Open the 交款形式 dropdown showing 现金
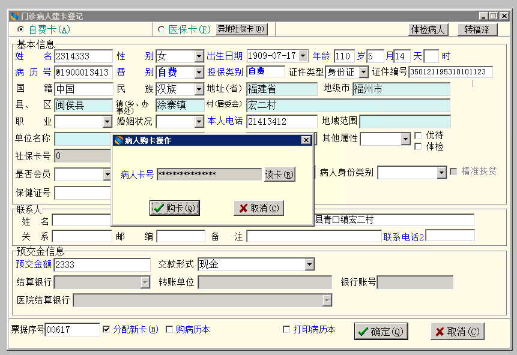Image resolution: width=517 pixels, height=355 pixels. click(x=309, y=264)
